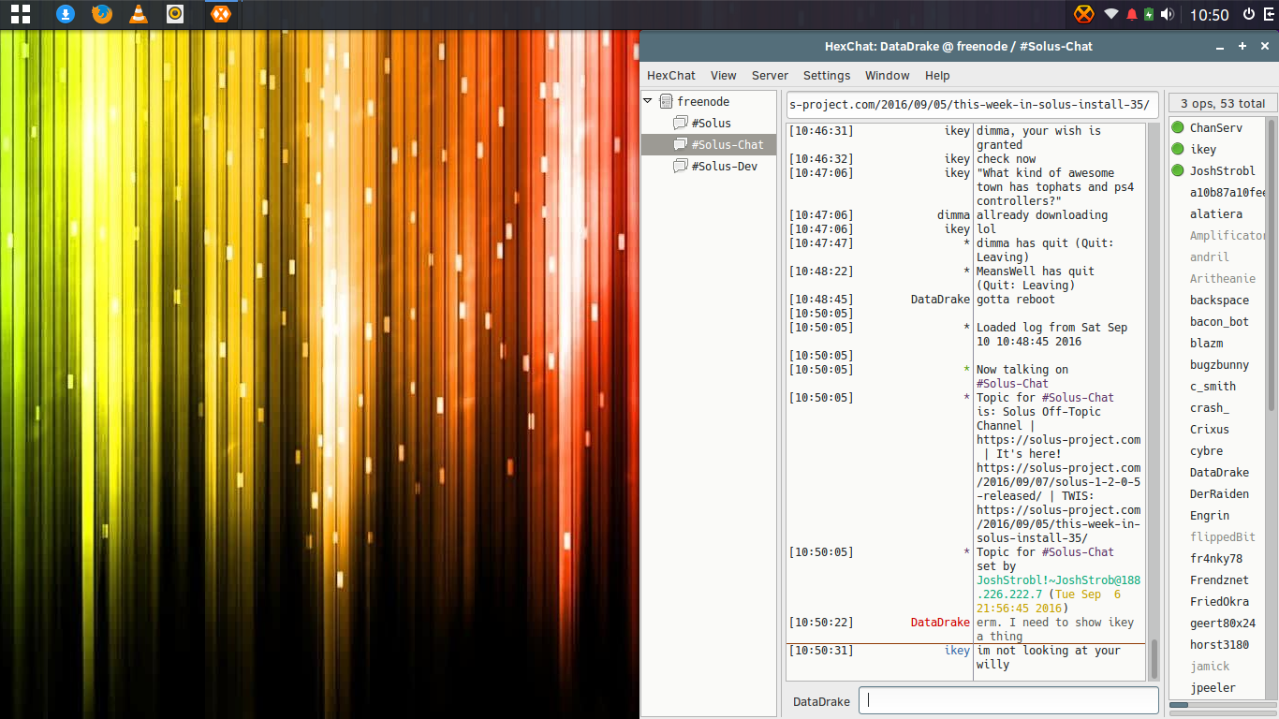
Task: Click the freenode server icon
Action: (666, 101)
